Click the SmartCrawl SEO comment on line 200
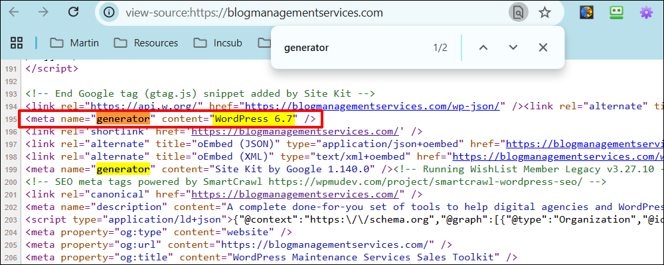Screen dimensions: 664x265 pos(316,182)
